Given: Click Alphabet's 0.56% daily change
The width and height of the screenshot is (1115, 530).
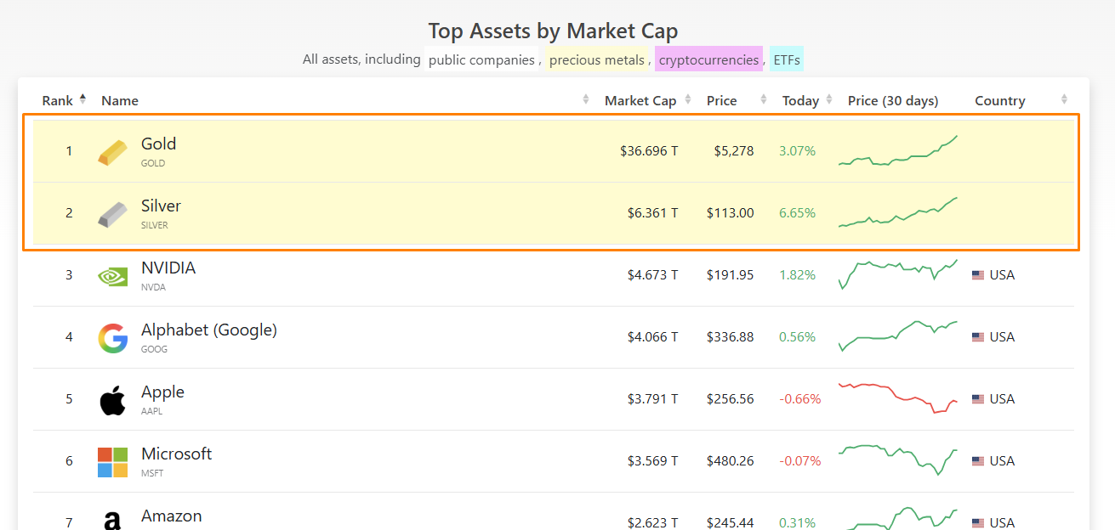Looking at the screenshot, I should pyautogui.click(x=797, y=337).
